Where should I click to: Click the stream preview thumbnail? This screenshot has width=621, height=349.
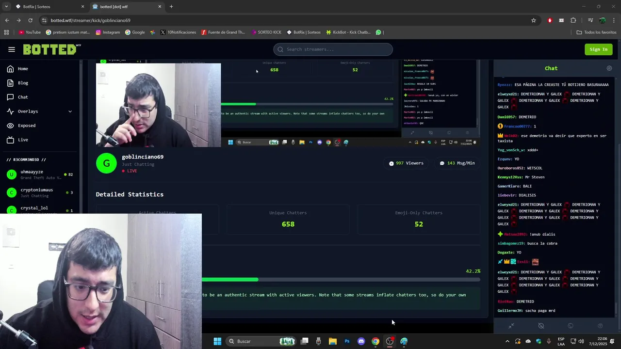coord(288,103)
